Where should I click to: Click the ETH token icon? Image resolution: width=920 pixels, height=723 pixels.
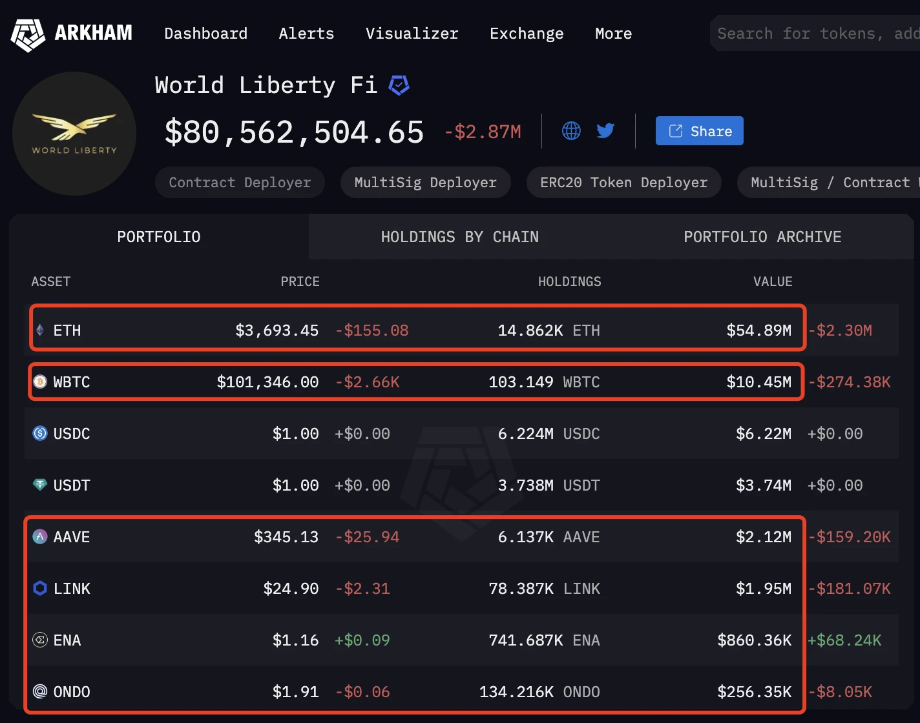[40, 331]
